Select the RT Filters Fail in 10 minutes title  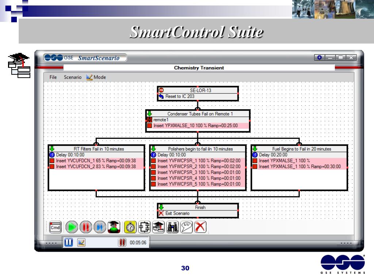click(x=99, y=149)
